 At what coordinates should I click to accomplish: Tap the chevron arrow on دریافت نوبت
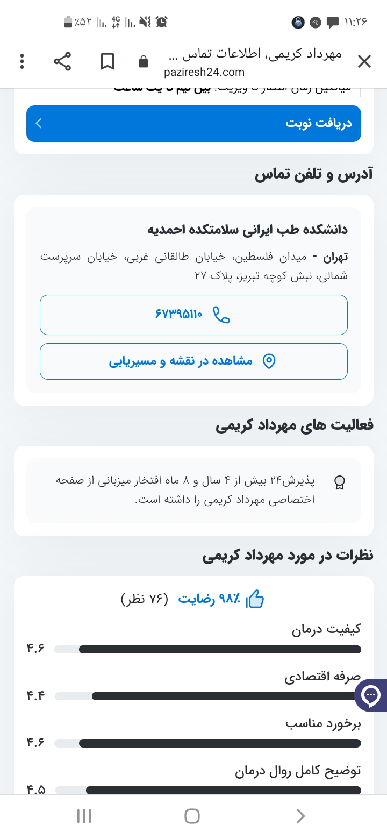39,124
